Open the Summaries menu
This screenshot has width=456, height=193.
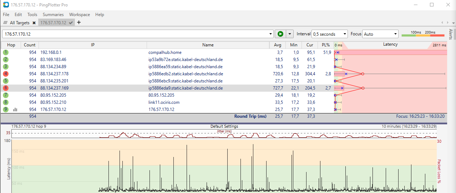pos(53,15)
